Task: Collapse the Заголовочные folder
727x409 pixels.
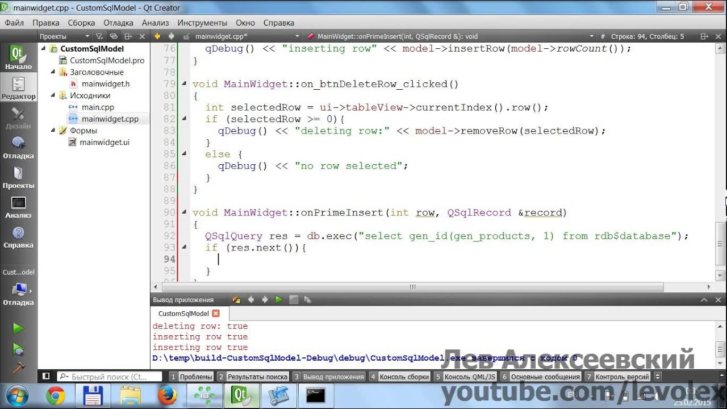Action: point(53,72)
